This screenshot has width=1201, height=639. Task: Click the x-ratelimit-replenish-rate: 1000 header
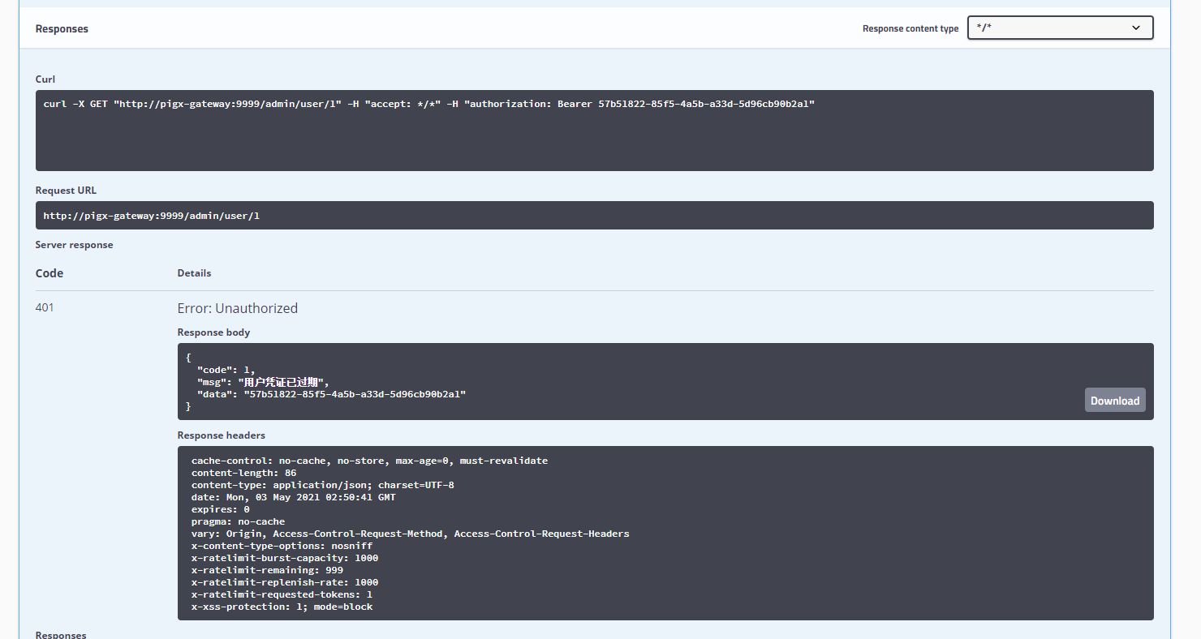click(x=285, y=582)
